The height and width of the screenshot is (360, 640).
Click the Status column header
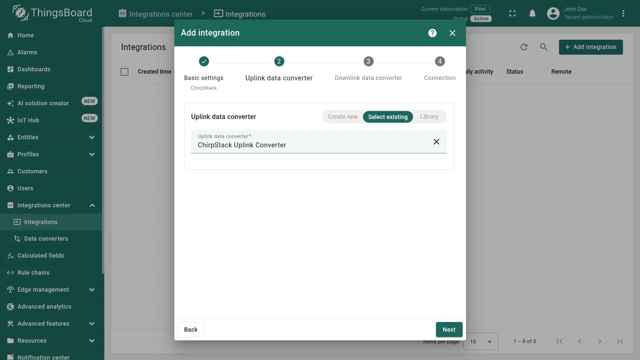pyautogui.click(x=515, y=72)
